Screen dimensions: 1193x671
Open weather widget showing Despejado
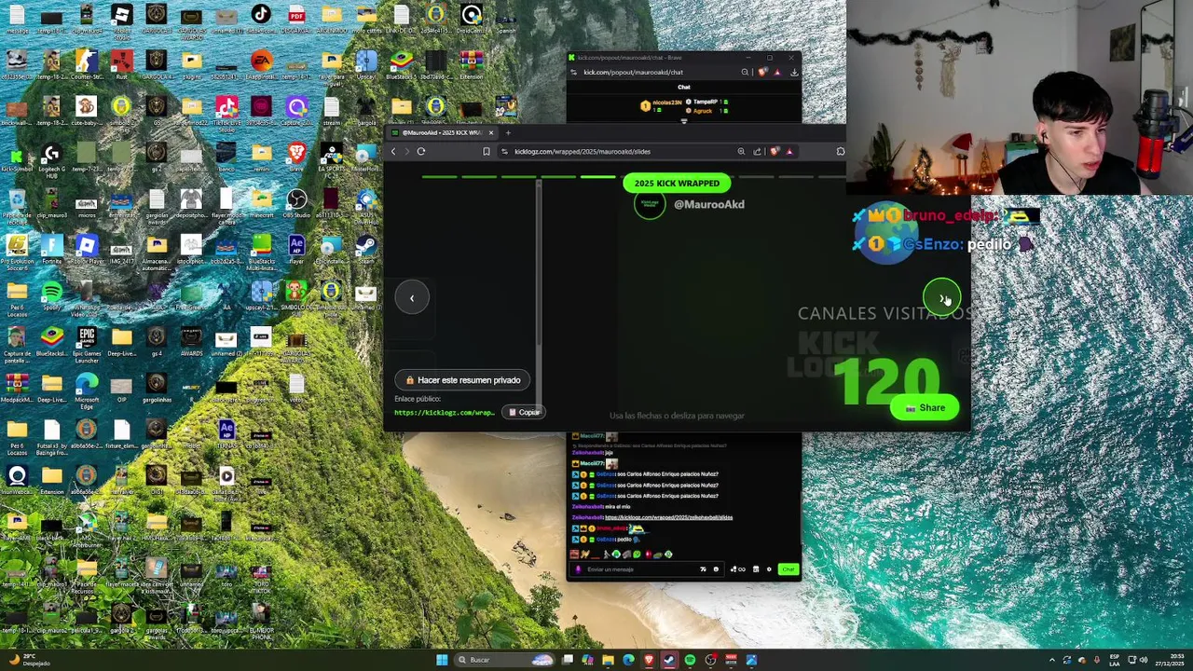(30, 660)
